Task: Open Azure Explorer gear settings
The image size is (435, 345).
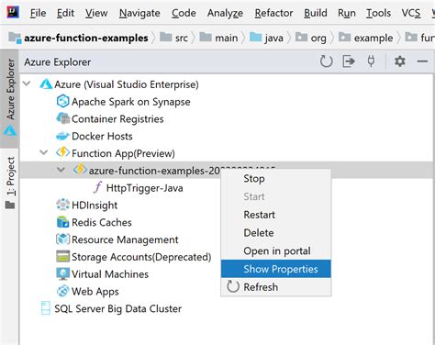Action: [x=399, y=61]
